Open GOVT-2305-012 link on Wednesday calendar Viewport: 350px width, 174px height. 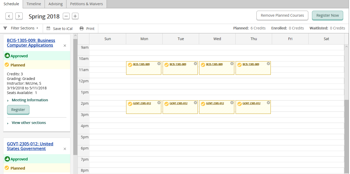(215, 103)
